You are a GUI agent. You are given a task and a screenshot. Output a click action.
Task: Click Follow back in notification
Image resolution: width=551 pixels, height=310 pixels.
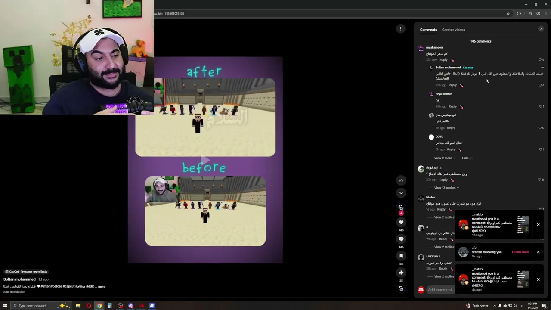(520, 252)
